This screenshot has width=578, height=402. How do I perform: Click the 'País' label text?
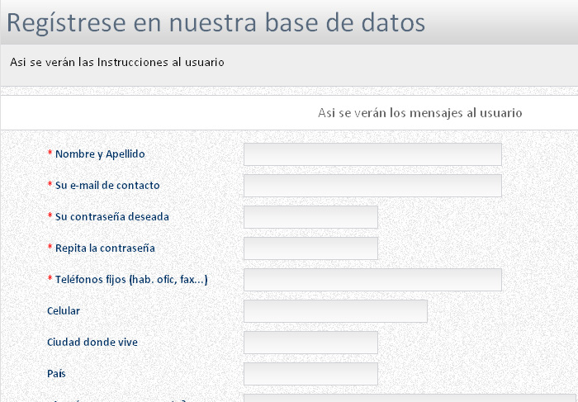point(56,374)
